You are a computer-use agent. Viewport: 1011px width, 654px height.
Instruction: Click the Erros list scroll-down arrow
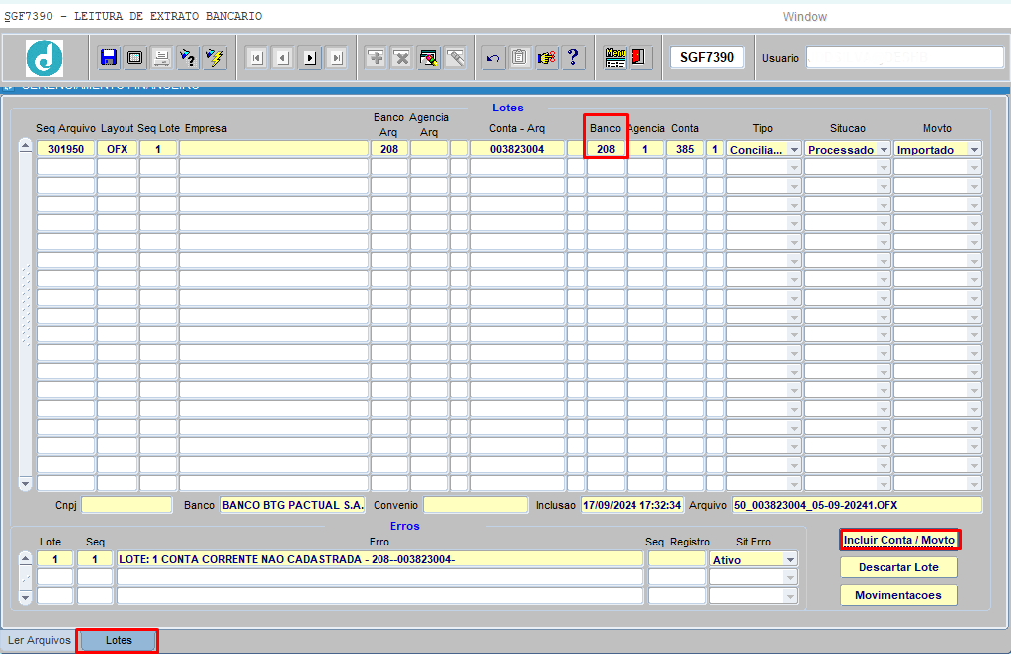(25, 598)
